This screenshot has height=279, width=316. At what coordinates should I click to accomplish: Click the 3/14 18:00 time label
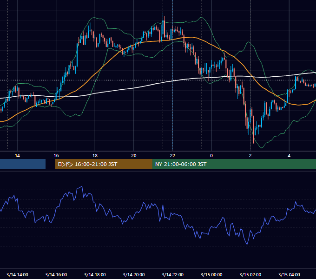point(95,274)
